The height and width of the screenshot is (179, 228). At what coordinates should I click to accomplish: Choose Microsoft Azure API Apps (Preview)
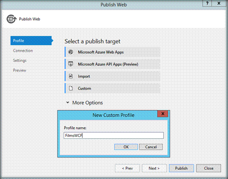pos(112,64)
